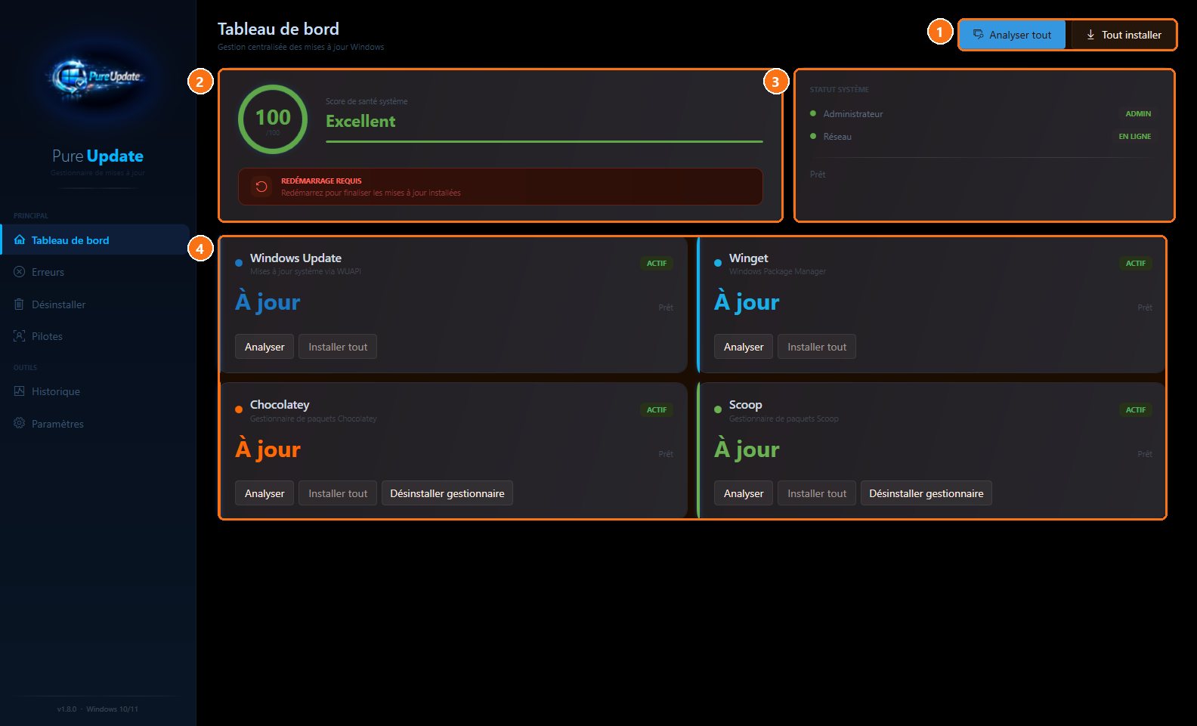This screenshot has height=726, width=1197.
Task: Click the ADMIN status badge
Action: click(1138, 113)
